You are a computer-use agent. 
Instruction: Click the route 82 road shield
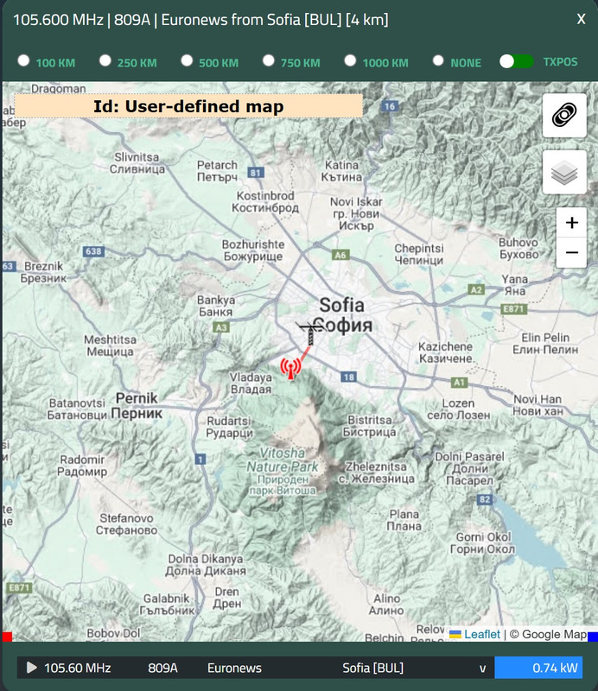coord(484,499)
